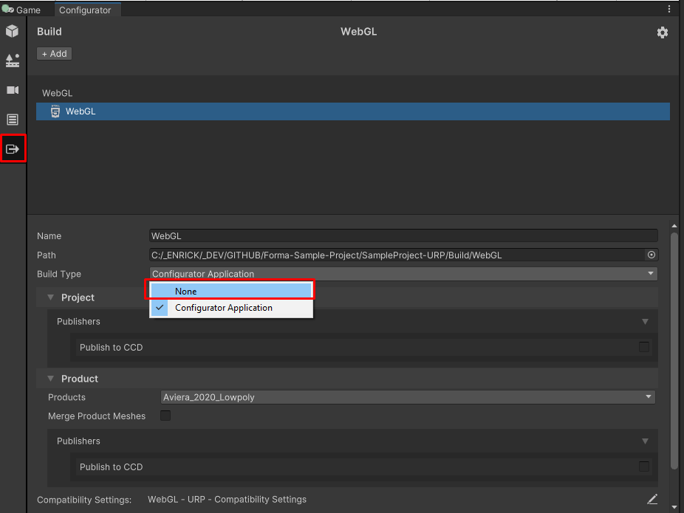This screenshot has height=513, width=684.
Task: Toggle Merge Product Meshes
Action: coord(165,416)
